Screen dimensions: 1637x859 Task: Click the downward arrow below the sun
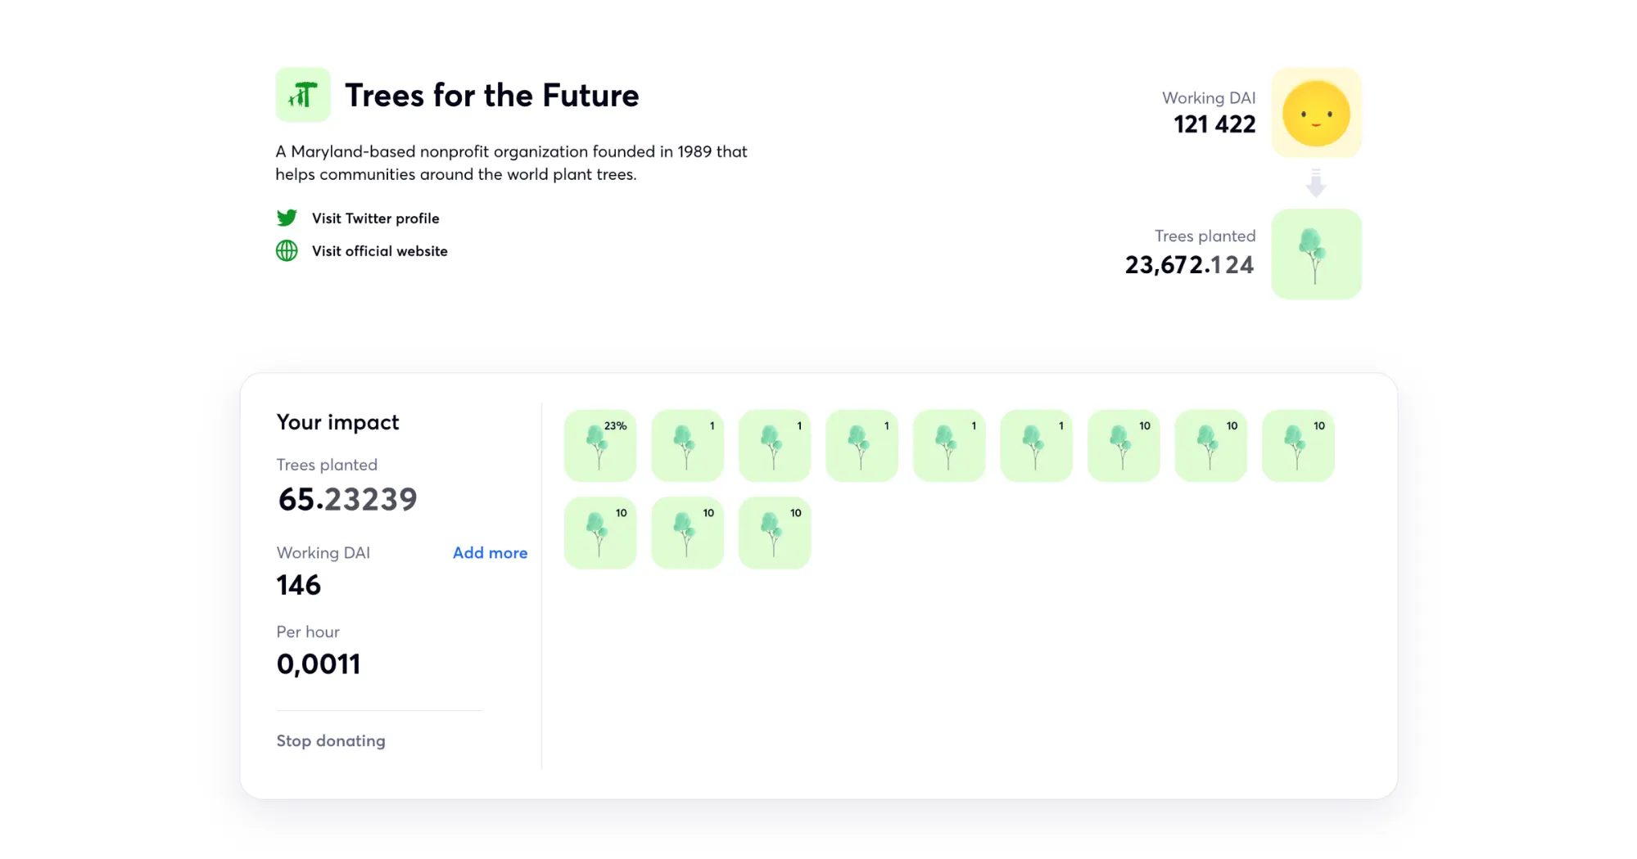pyautogui.click(x=1316, y=183)
